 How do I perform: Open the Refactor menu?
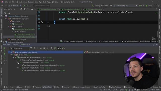click(31, 2)
